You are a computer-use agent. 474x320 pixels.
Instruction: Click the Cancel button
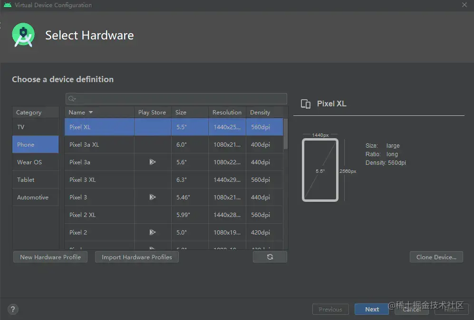[411, 309]
